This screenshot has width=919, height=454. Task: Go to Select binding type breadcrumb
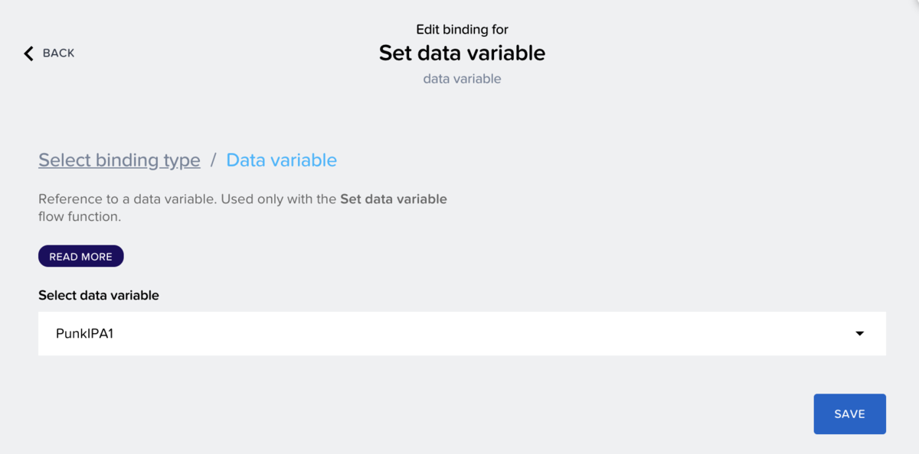119,161
